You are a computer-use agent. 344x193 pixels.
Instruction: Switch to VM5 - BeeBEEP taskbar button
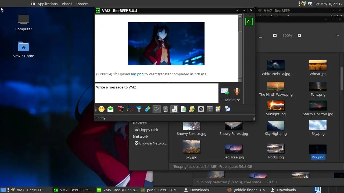(x=117, y=190)
